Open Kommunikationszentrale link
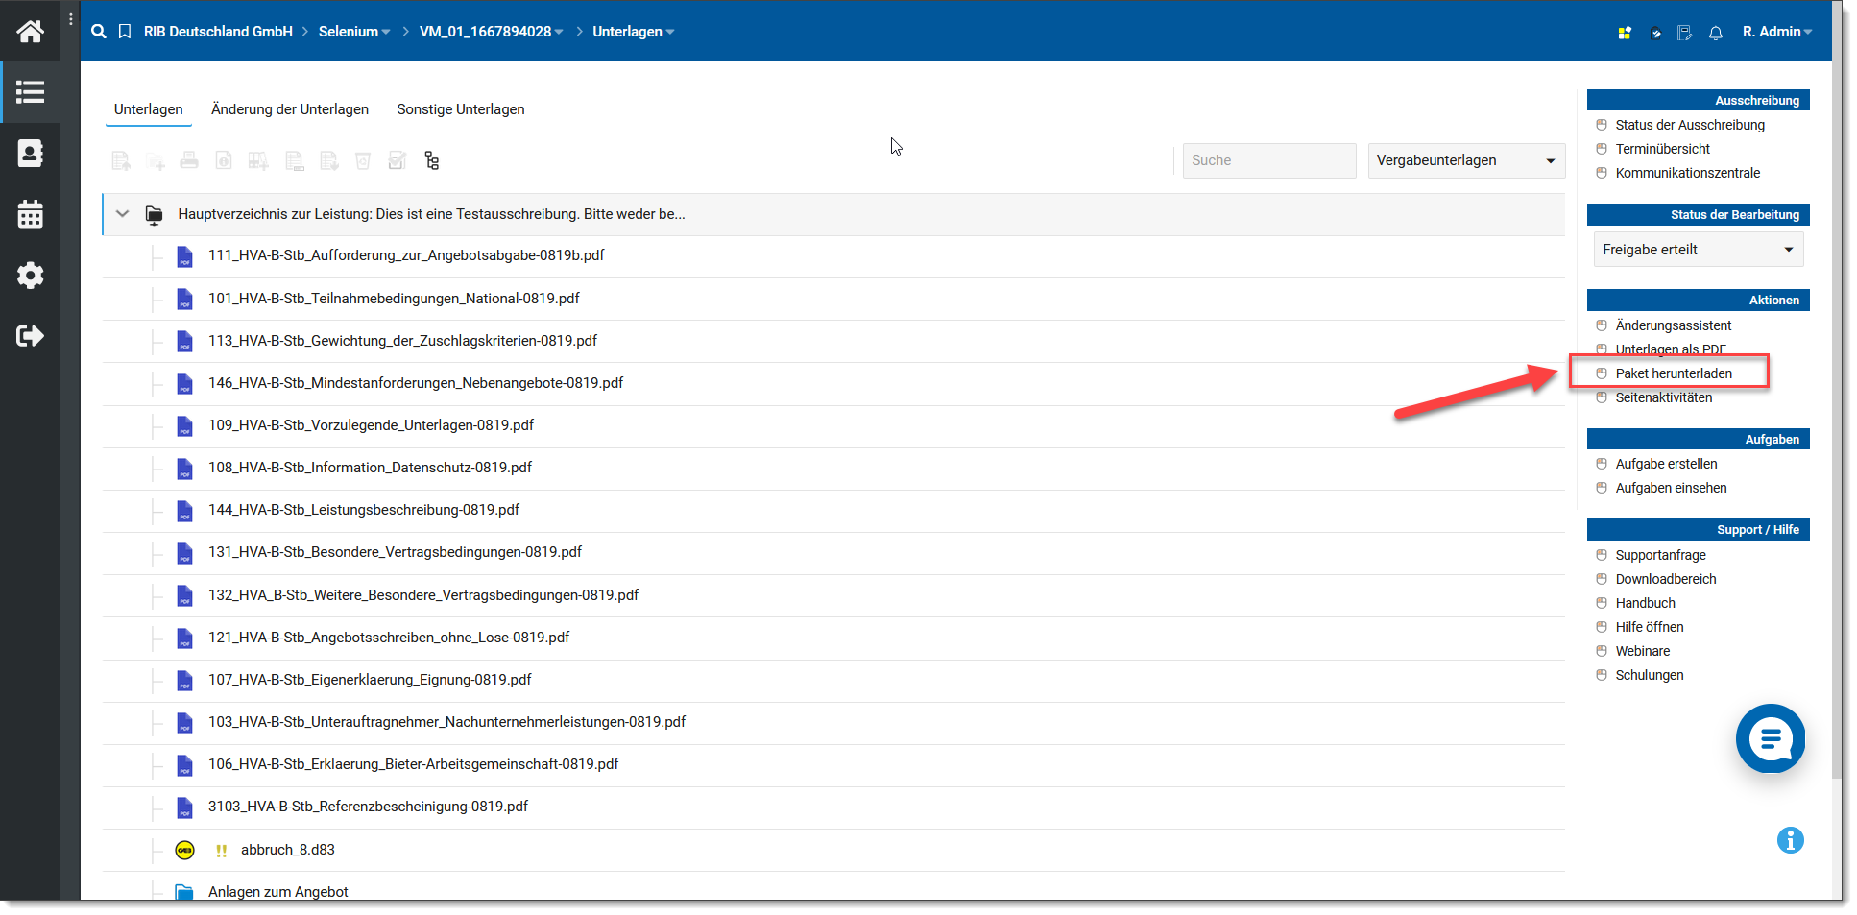 click(x=1688, y=173)
